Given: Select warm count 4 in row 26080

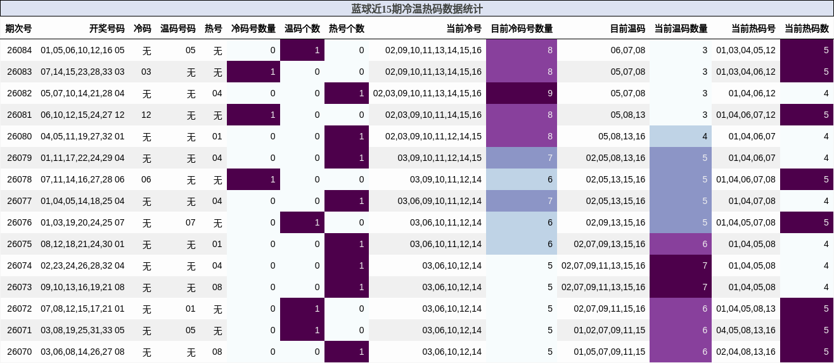Looking at the screenshot, I should [x=681, y=136].
